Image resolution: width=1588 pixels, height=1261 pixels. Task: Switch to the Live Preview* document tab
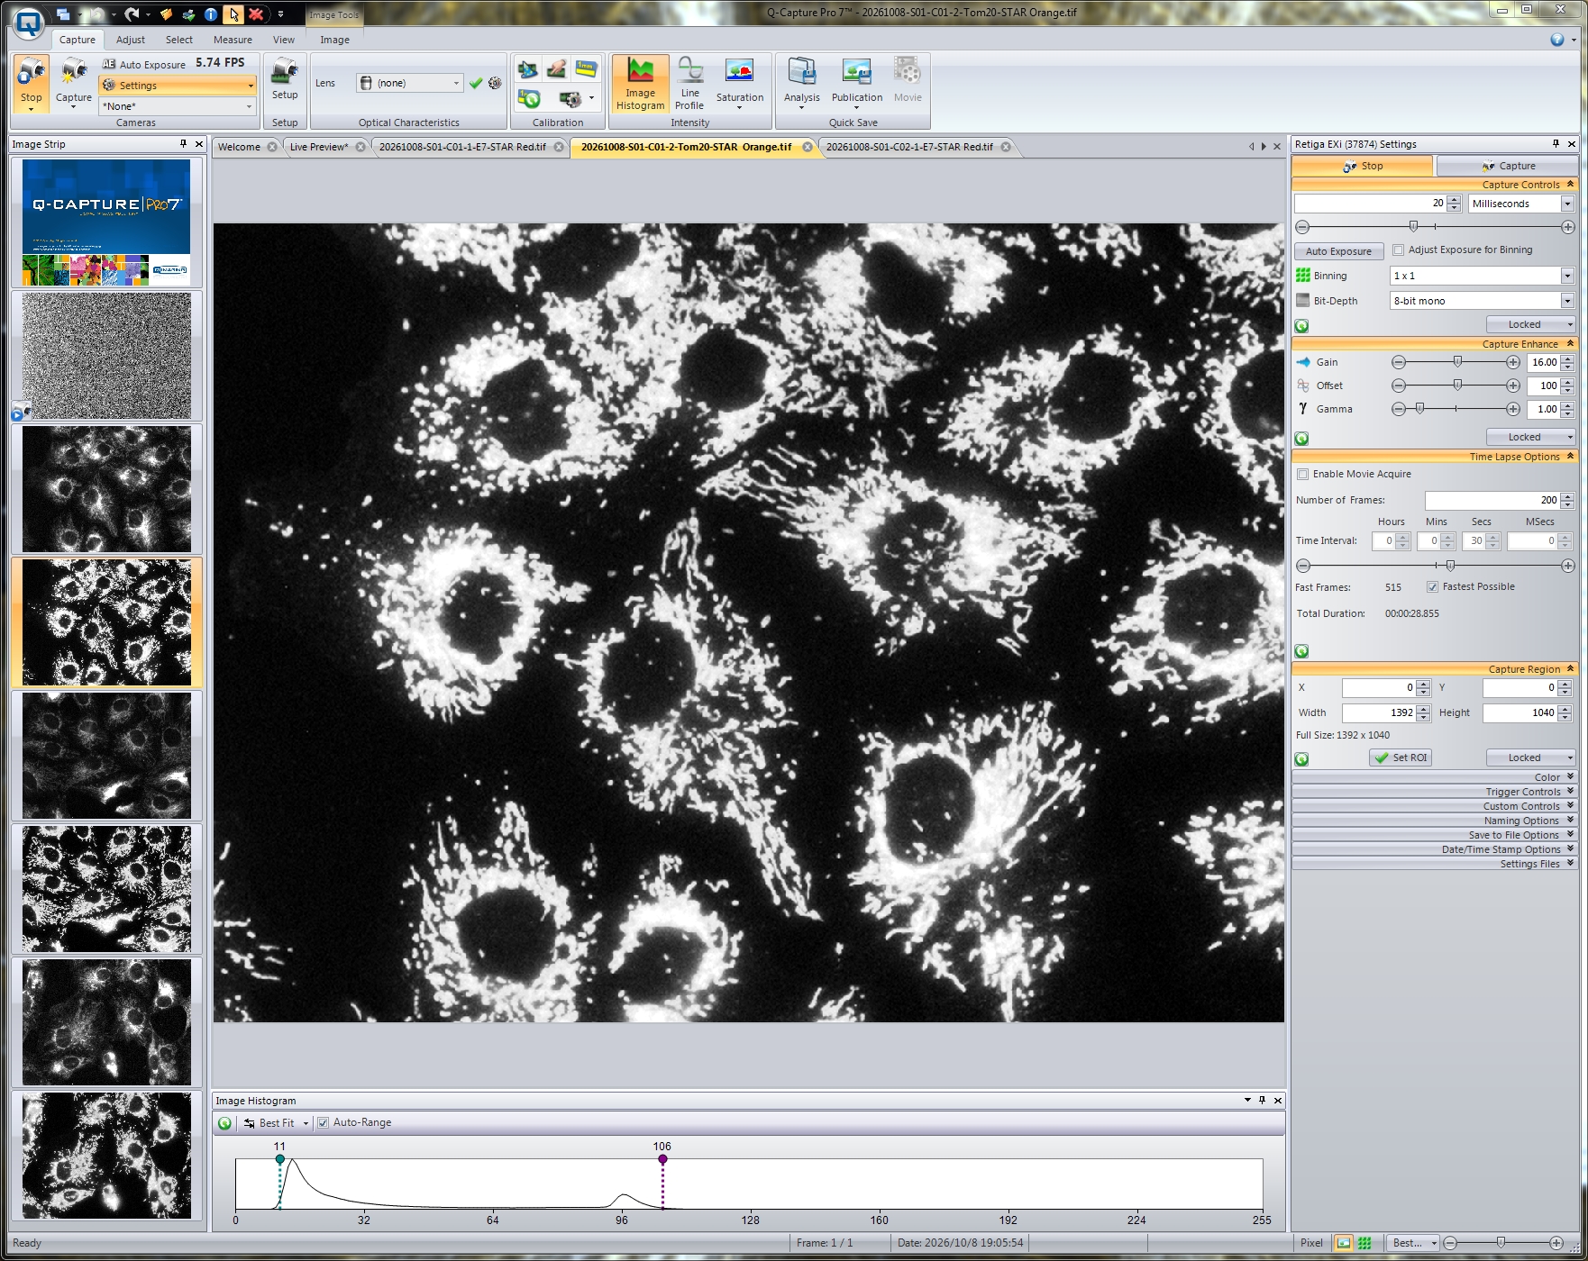319,147
